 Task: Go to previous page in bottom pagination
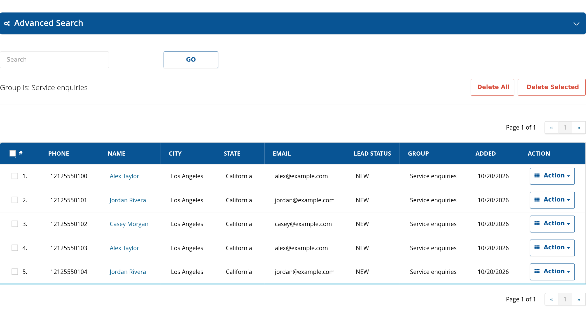click(x=552, y=299)
